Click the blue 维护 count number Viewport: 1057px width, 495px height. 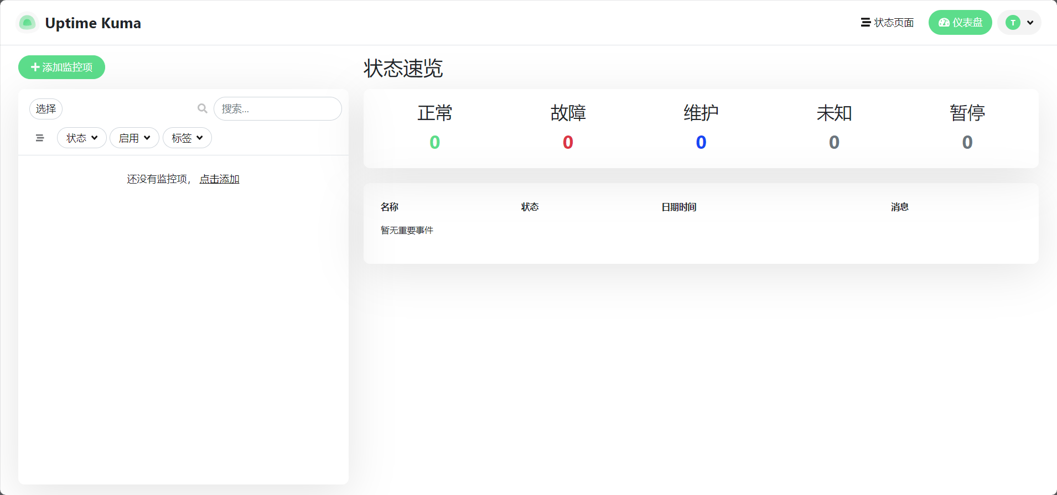click(701, 143)
